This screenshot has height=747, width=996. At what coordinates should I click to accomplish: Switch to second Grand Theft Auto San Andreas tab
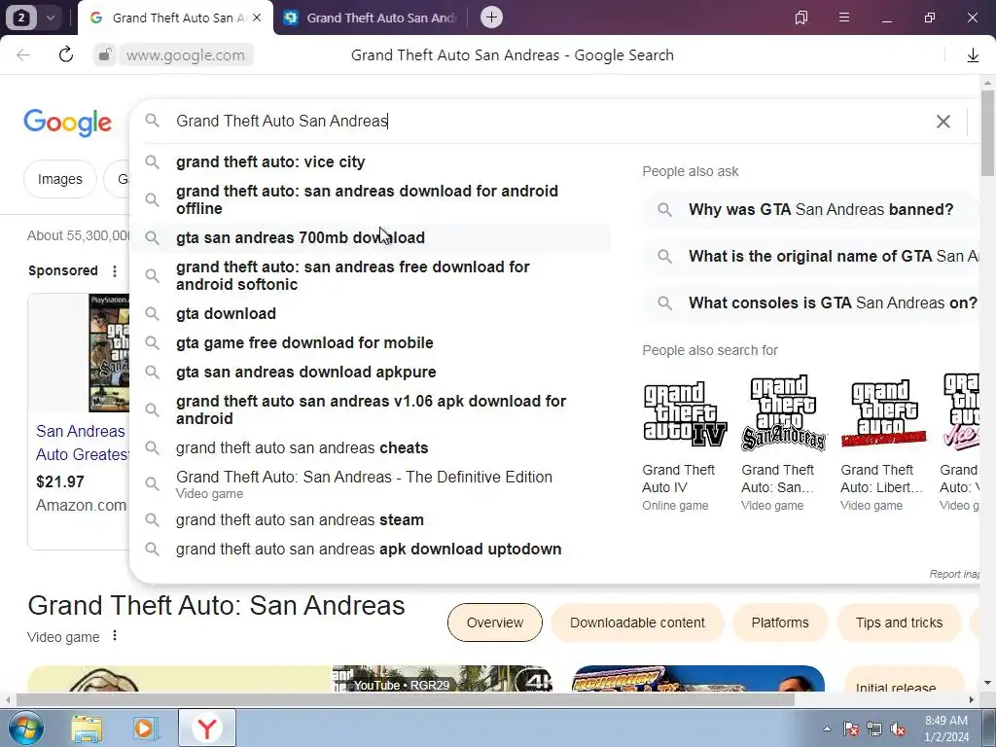(372, 18)
